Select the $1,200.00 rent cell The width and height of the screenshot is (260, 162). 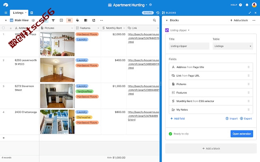(x=114, y=96)
